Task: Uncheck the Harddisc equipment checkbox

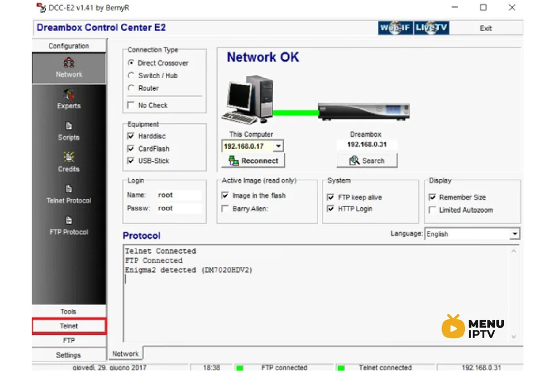Action: click(131, 136)
